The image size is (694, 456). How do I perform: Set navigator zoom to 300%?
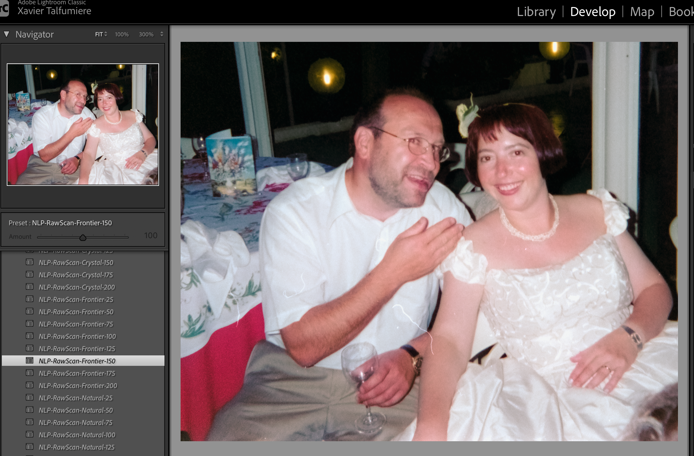pyautogui.click(x=146, y=34)
